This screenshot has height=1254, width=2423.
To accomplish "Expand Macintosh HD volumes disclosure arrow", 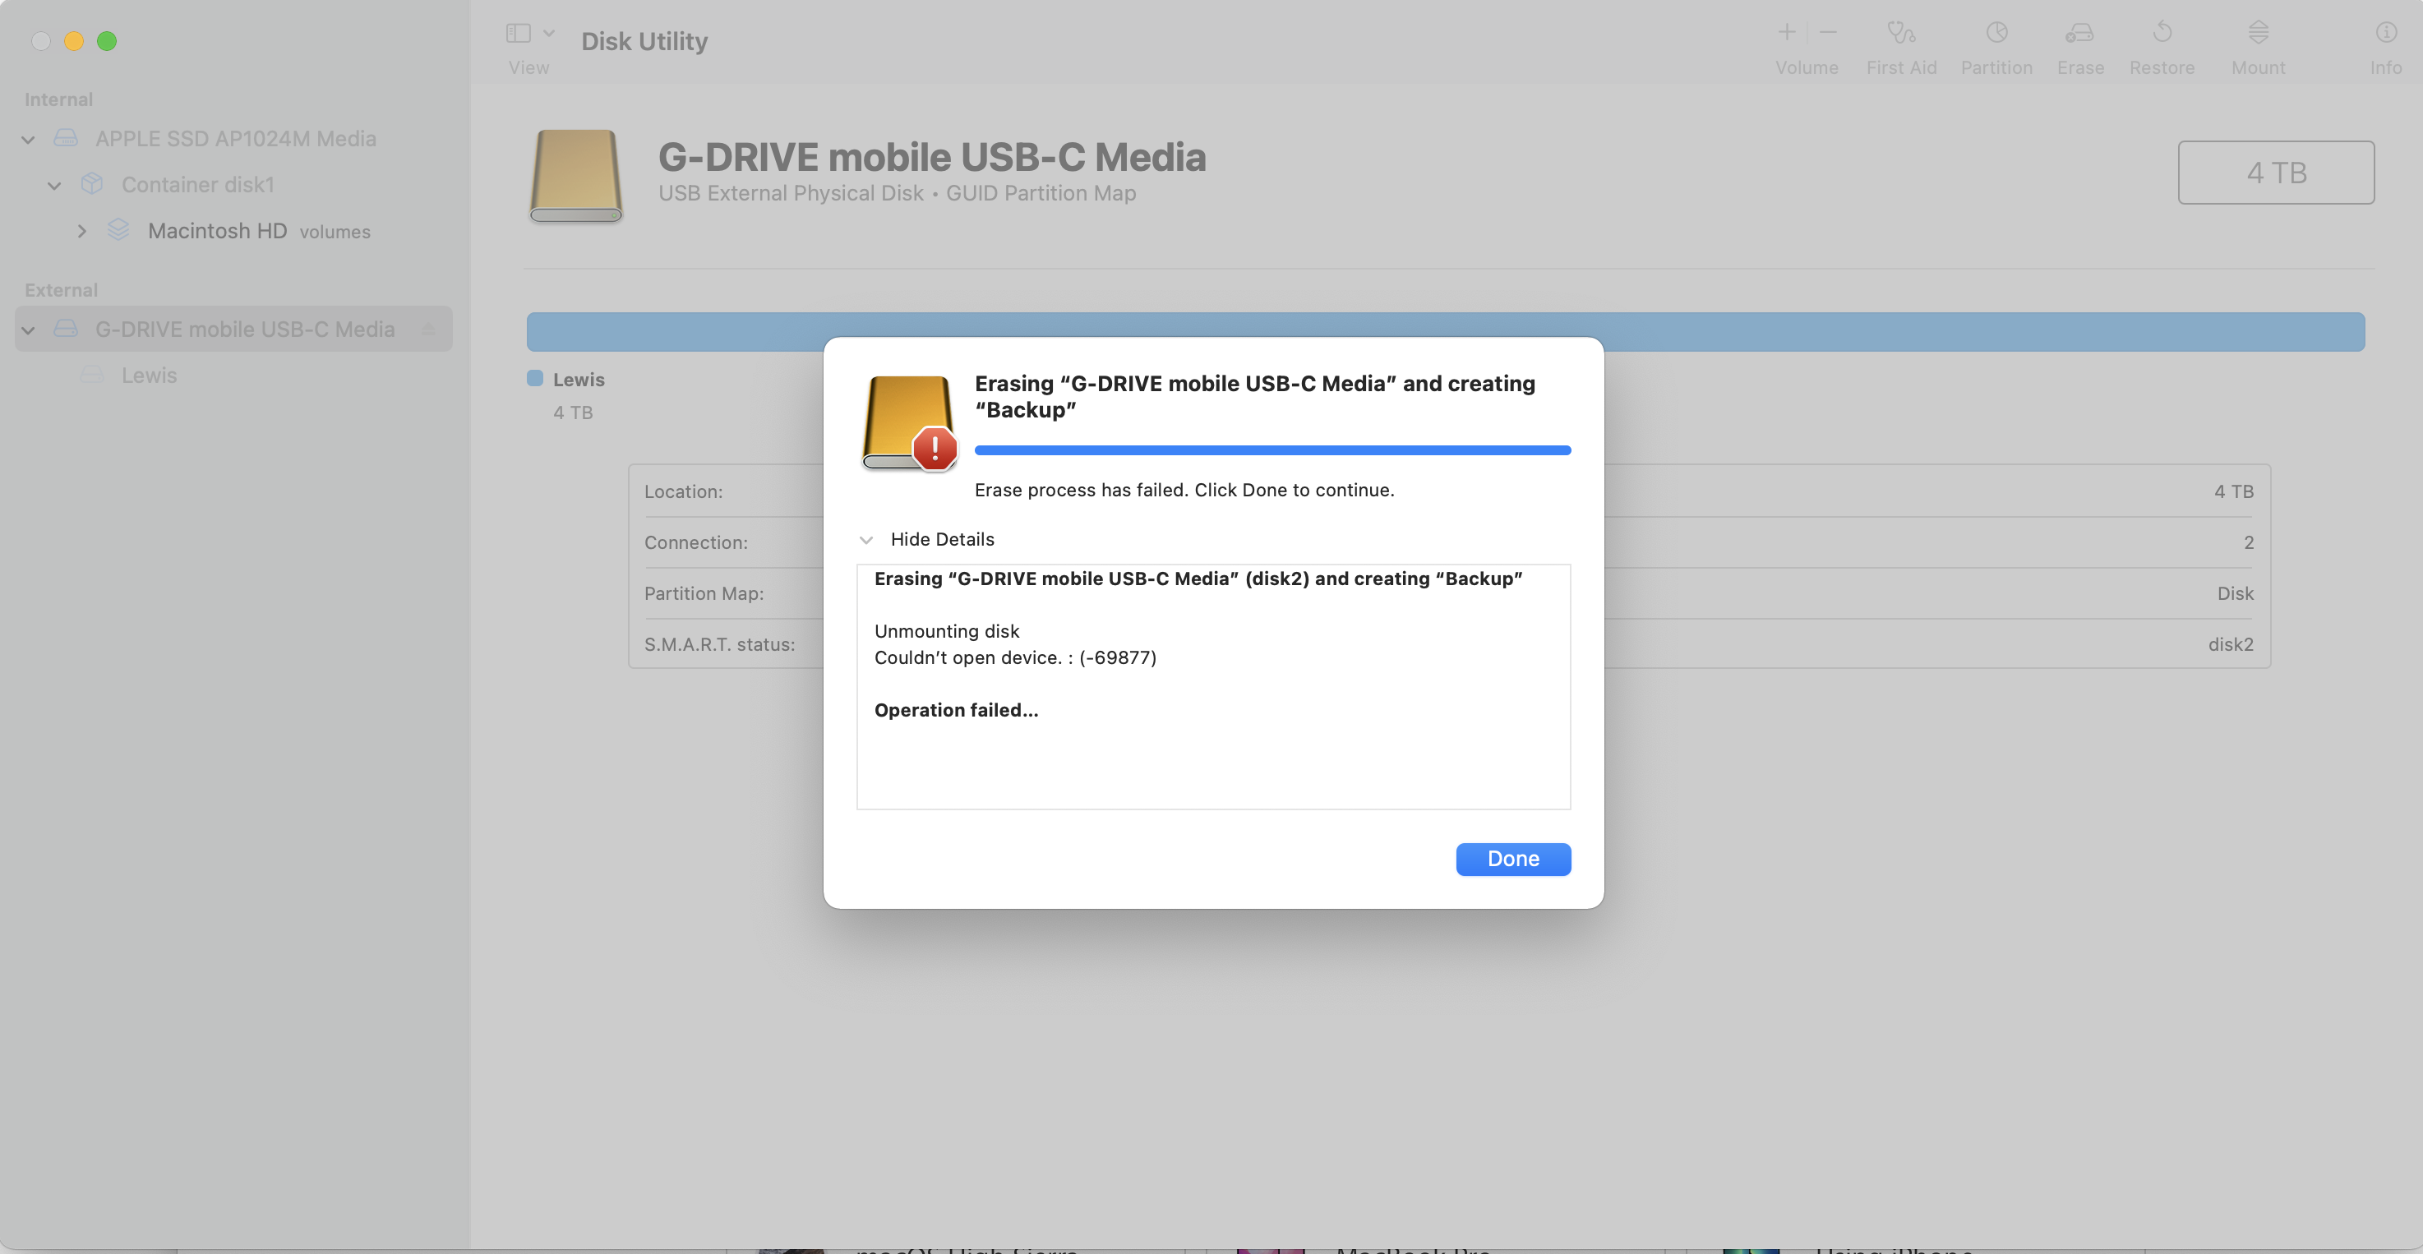I will (82, 232).
